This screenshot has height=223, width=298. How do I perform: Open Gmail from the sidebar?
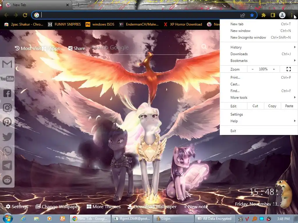coord(7,64)
